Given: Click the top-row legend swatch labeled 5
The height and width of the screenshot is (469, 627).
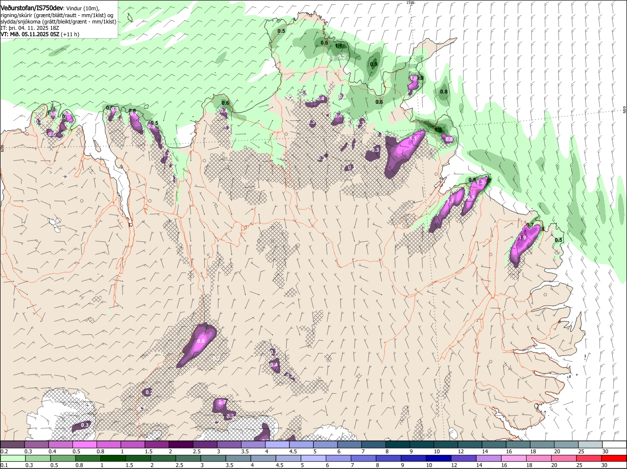Looking at the screenshot, I should point(325,444).
